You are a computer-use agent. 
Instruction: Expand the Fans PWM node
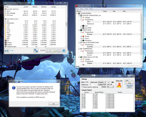click(81, 28)
